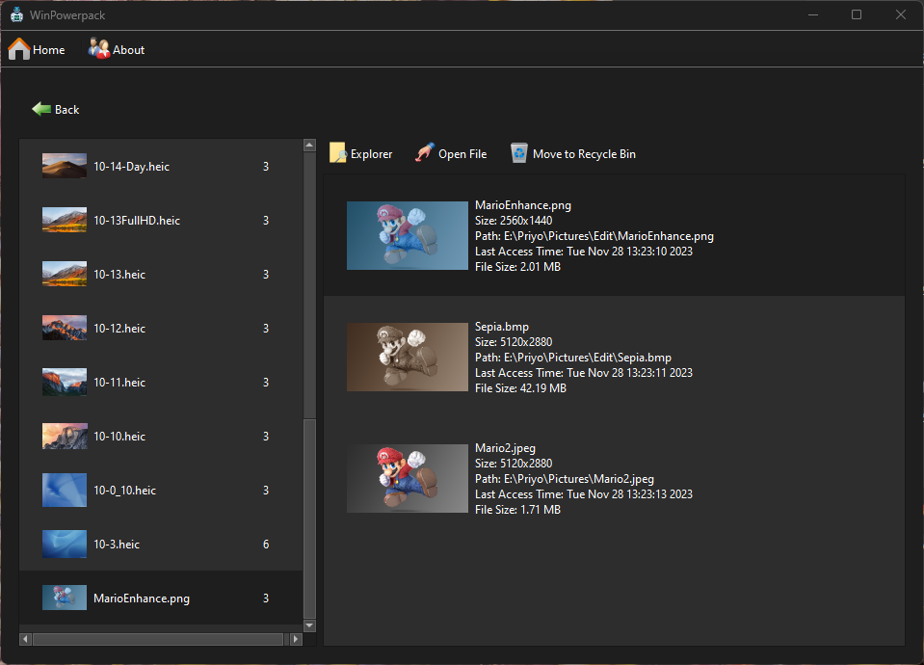The width and height of the screenshot is (924, 665).
Task: Click the Home house icon
Action: [x=19, y=49]
